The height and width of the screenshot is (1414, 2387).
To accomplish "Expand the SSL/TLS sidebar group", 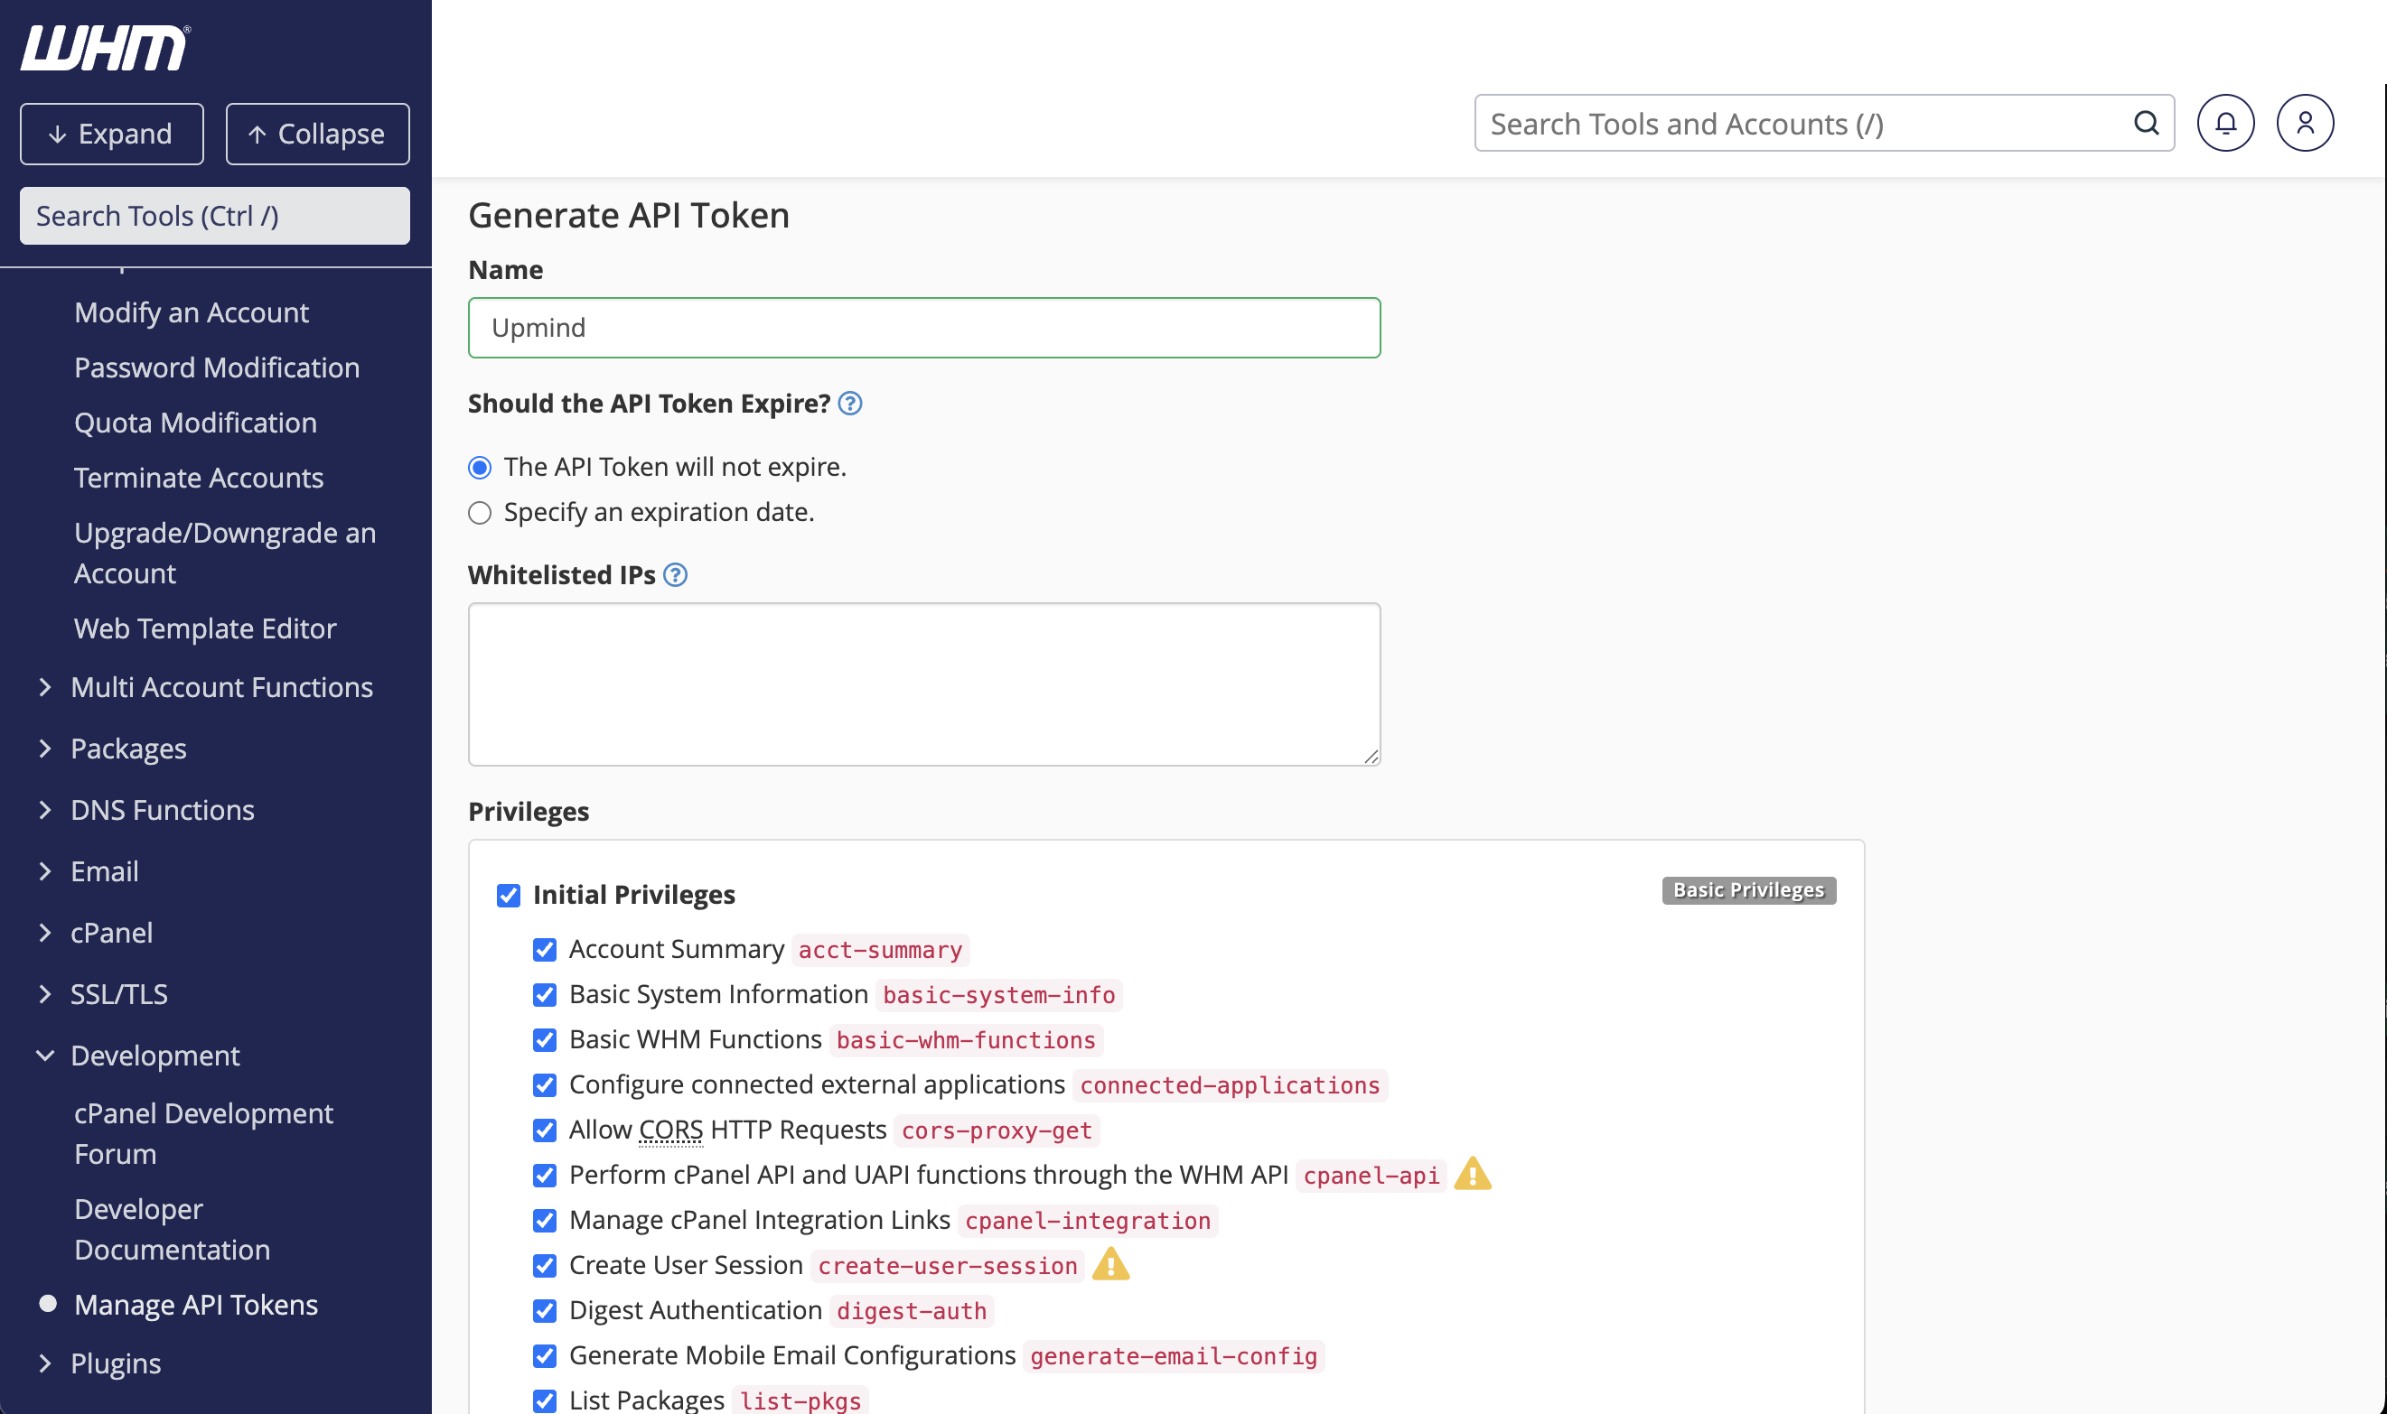I will pyautogui.click(x=119, y=994).
